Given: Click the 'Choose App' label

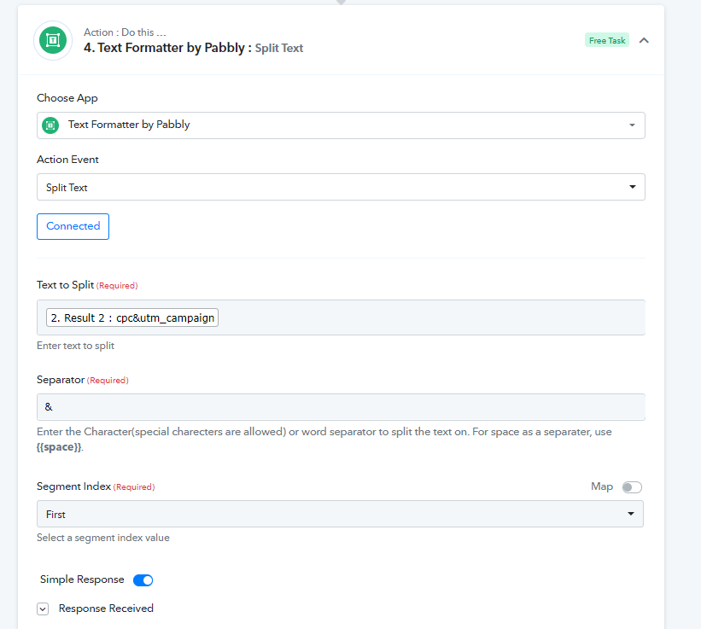Looking at the screenshot, I should [x=67, y=98].
